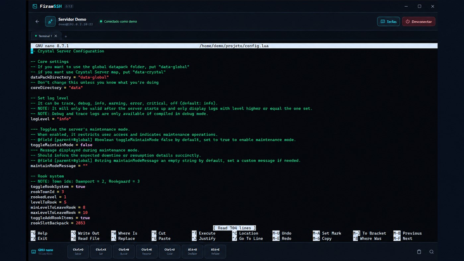Click the GNU nano keys indicator
Viewport: 464px width, 261px height.
coord(42,252)
